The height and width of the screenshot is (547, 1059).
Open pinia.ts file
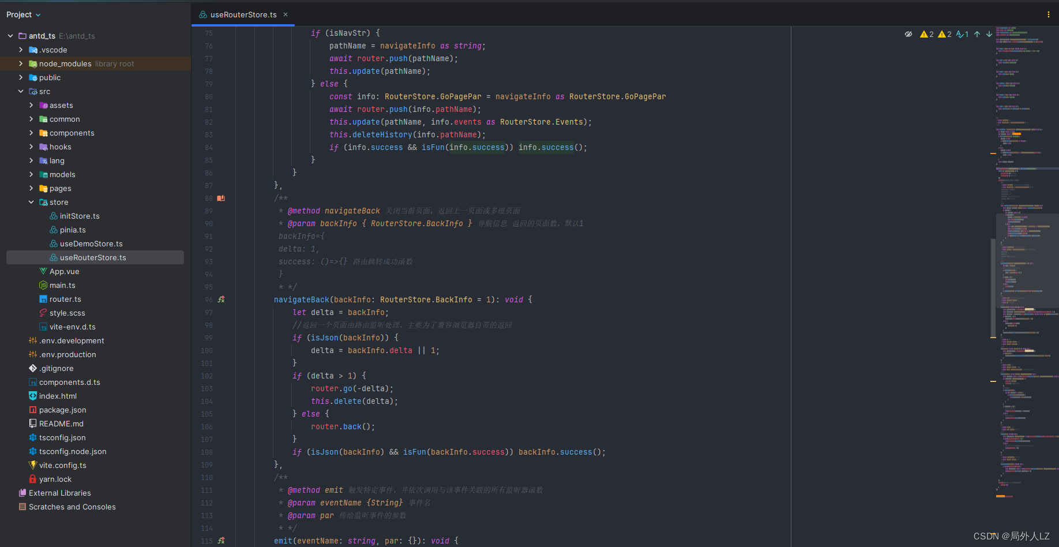pos(73,230)
